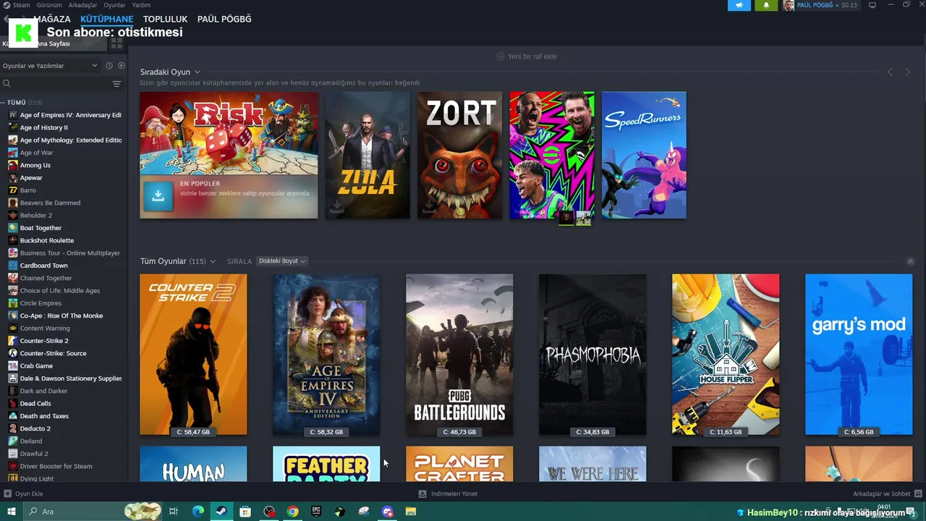Go to the KÜTÜPHANE tab
Viewport: 926px width, 521px height.
[x=107, y=19]
